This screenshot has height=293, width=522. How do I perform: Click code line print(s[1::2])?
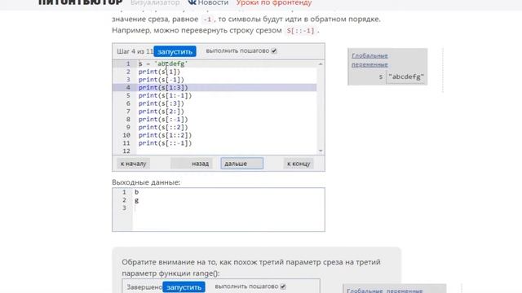click(x=165, y=135)
